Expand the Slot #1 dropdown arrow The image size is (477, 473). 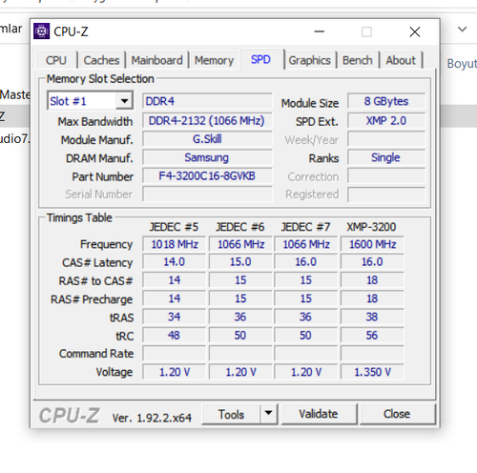tap(124, 101)
